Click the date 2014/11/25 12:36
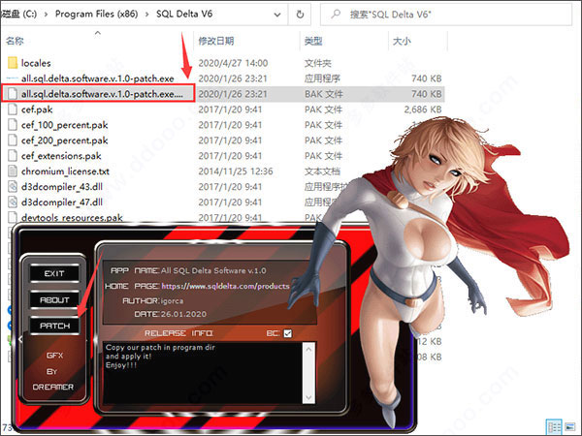Viewport: 582px width, 436px height. 236,171
